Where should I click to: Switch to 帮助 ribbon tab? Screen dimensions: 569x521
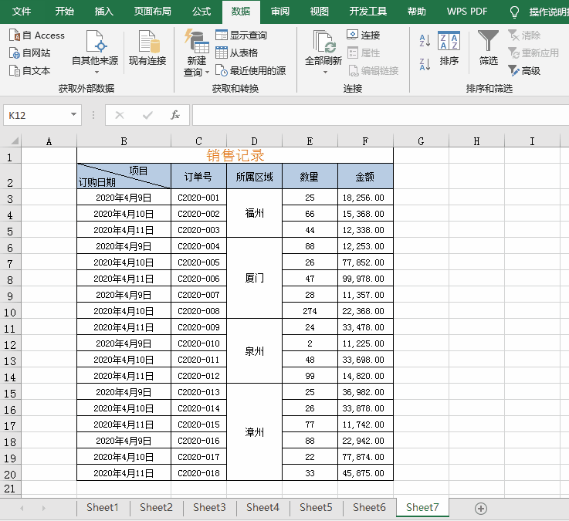tap(416, 12)
